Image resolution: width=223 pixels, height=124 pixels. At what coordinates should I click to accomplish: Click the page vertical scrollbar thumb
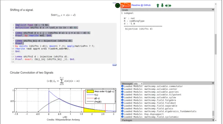pos(216,44)
